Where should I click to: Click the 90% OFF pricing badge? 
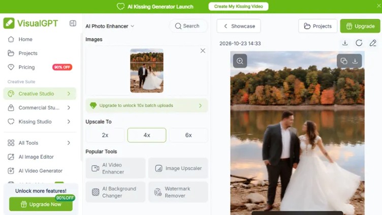[62, 67]
